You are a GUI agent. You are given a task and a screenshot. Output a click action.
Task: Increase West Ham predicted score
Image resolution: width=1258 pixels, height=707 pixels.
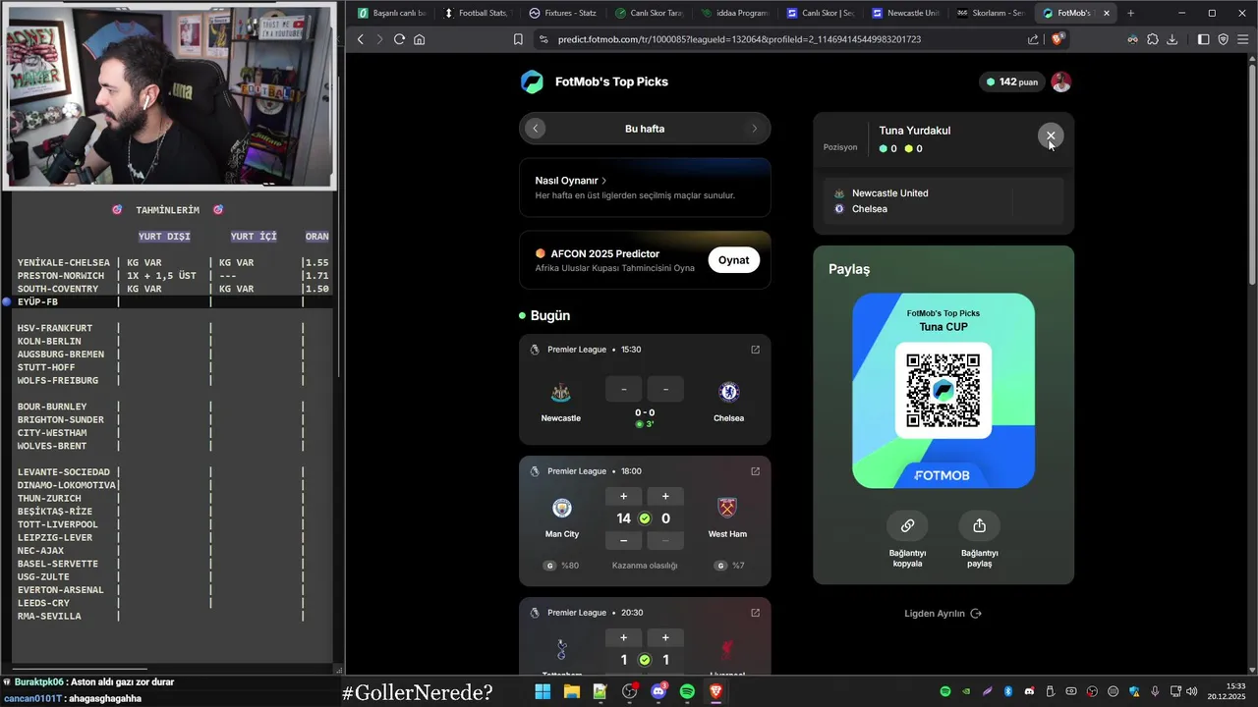pos(665,496)
